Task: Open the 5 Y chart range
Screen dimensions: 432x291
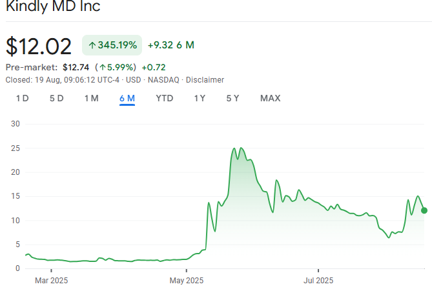Action: coord(232,99)
